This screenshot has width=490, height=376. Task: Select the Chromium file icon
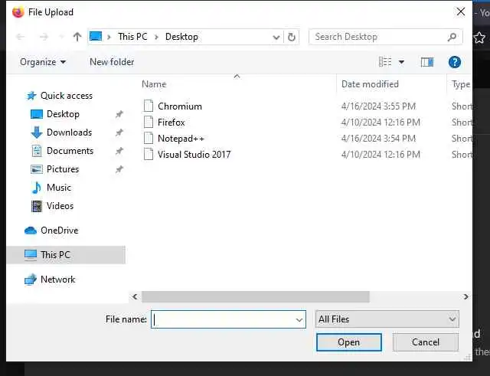(x=149, y=106)
